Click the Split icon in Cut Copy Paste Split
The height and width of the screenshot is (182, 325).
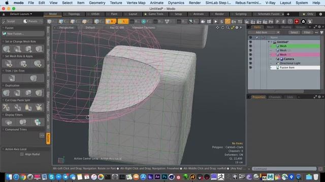(39, 107)
